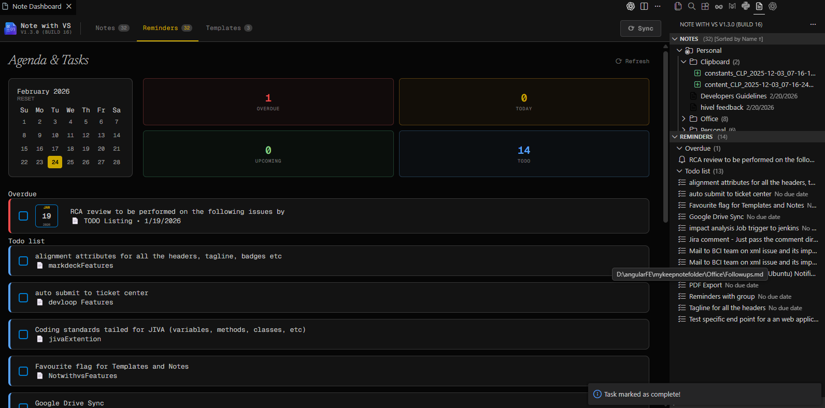This screenshot has width=825, height=408.
Task: Click info icon in Task marked complete toast
Action: tap(597, 394)
